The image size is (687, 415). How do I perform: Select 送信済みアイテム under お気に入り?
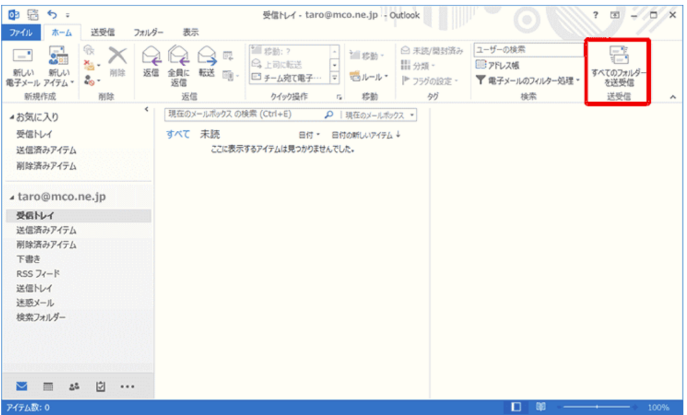pyautogui.click(x=46, y=150)
